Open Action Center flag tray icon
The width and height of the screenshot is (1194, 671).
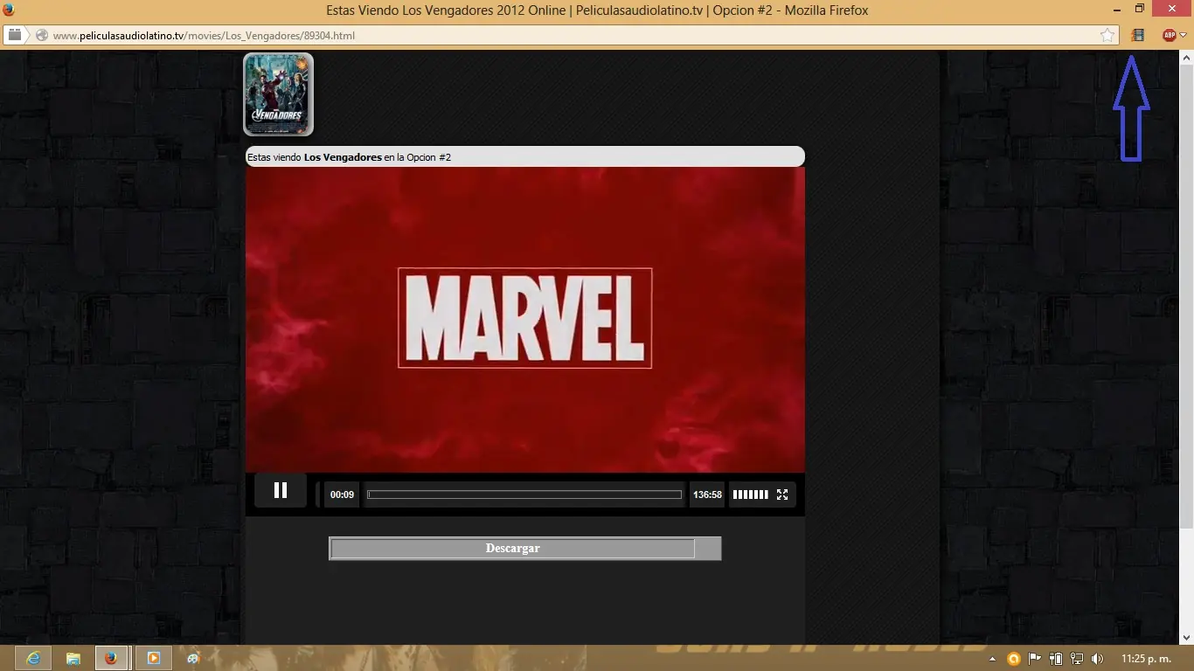[x=1035, y=659]
